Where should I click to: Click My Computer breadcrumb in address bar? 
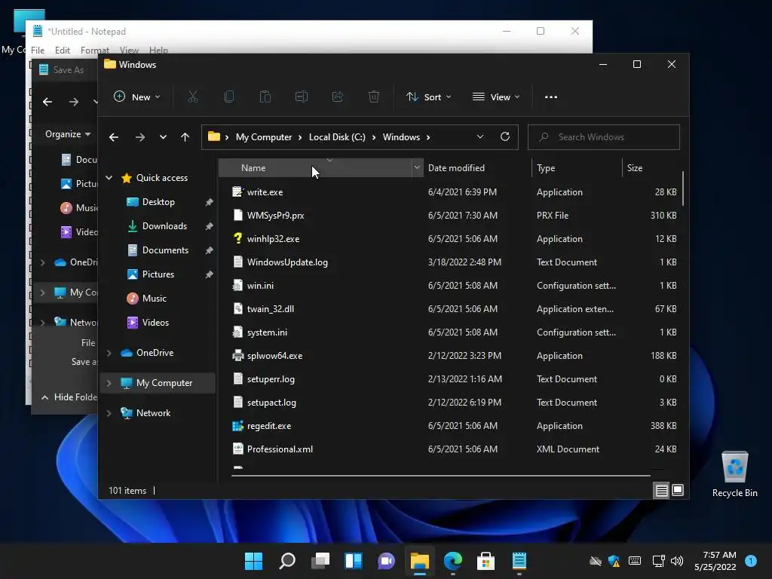click(x=263, y=137)
